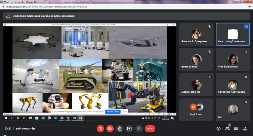Turn on the camera
Screen dimensions: 253x136
(x=110, y=128)
